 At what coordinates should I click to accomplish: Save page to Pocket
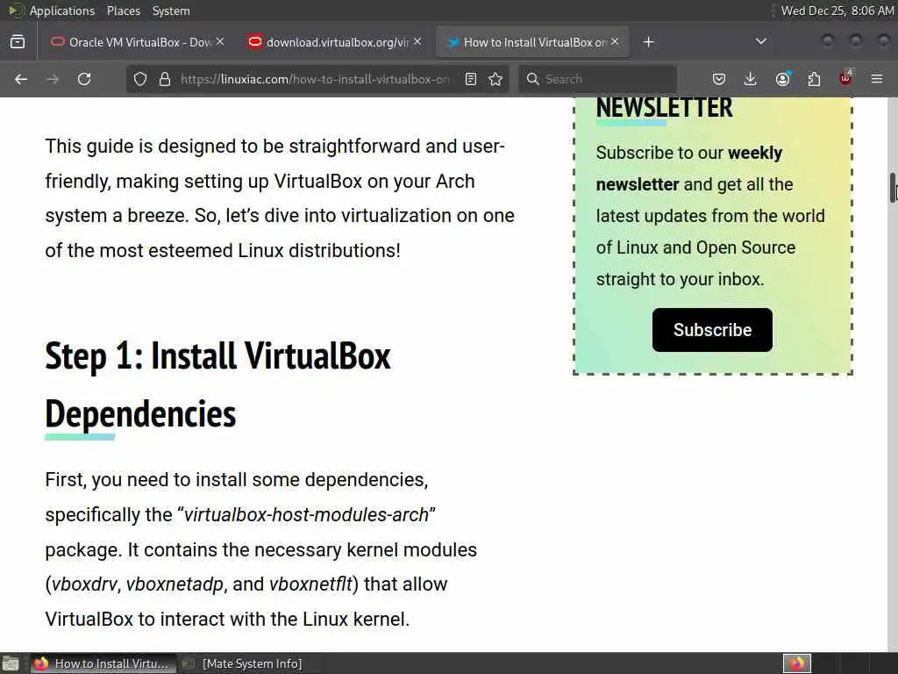click(719, 79)
